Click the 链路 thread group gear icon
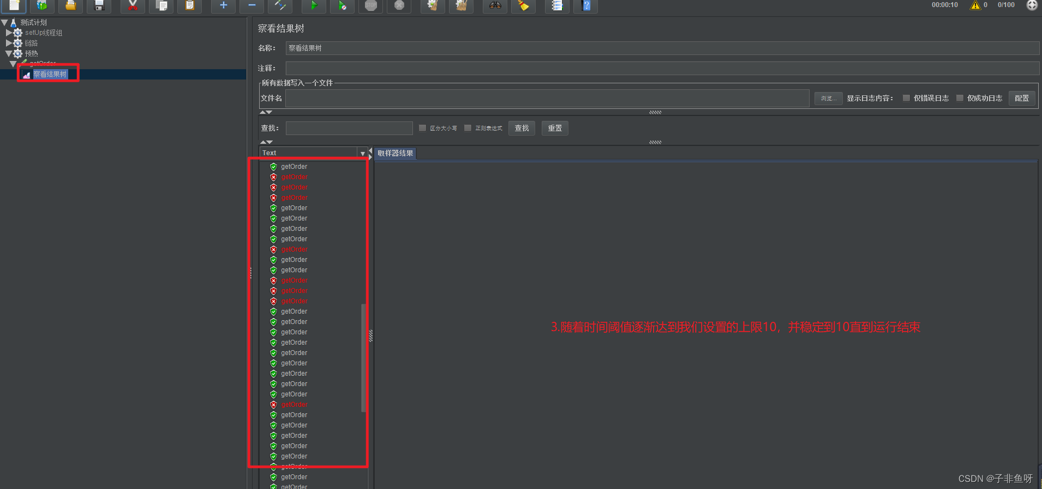Viewport: 1042px width, 489px height. [18, 43]
